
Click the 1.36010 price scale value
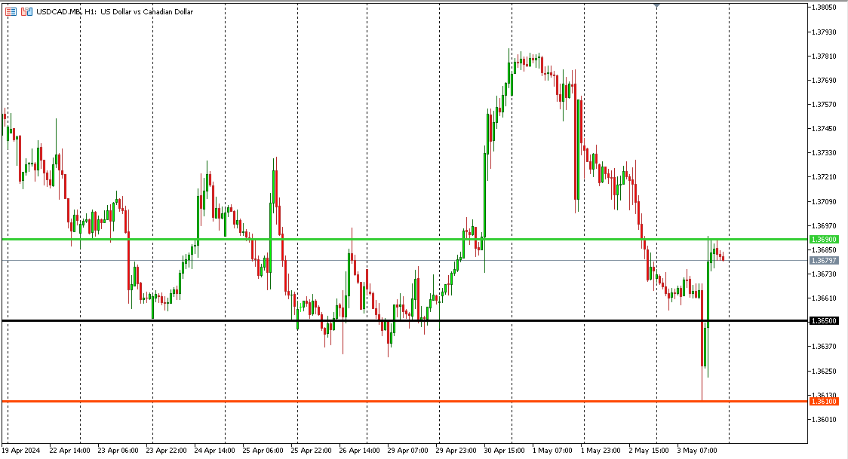coord(824,419)
